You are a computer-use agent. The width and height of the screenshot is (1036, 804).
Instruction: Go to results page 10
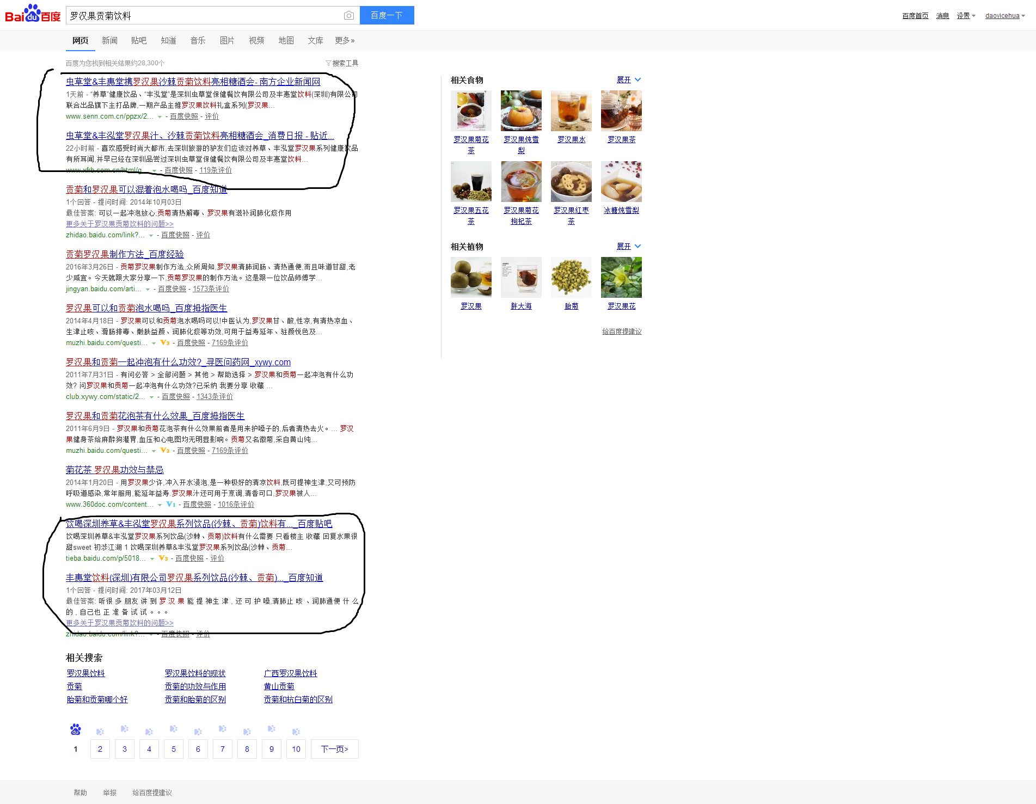point(296,749)
